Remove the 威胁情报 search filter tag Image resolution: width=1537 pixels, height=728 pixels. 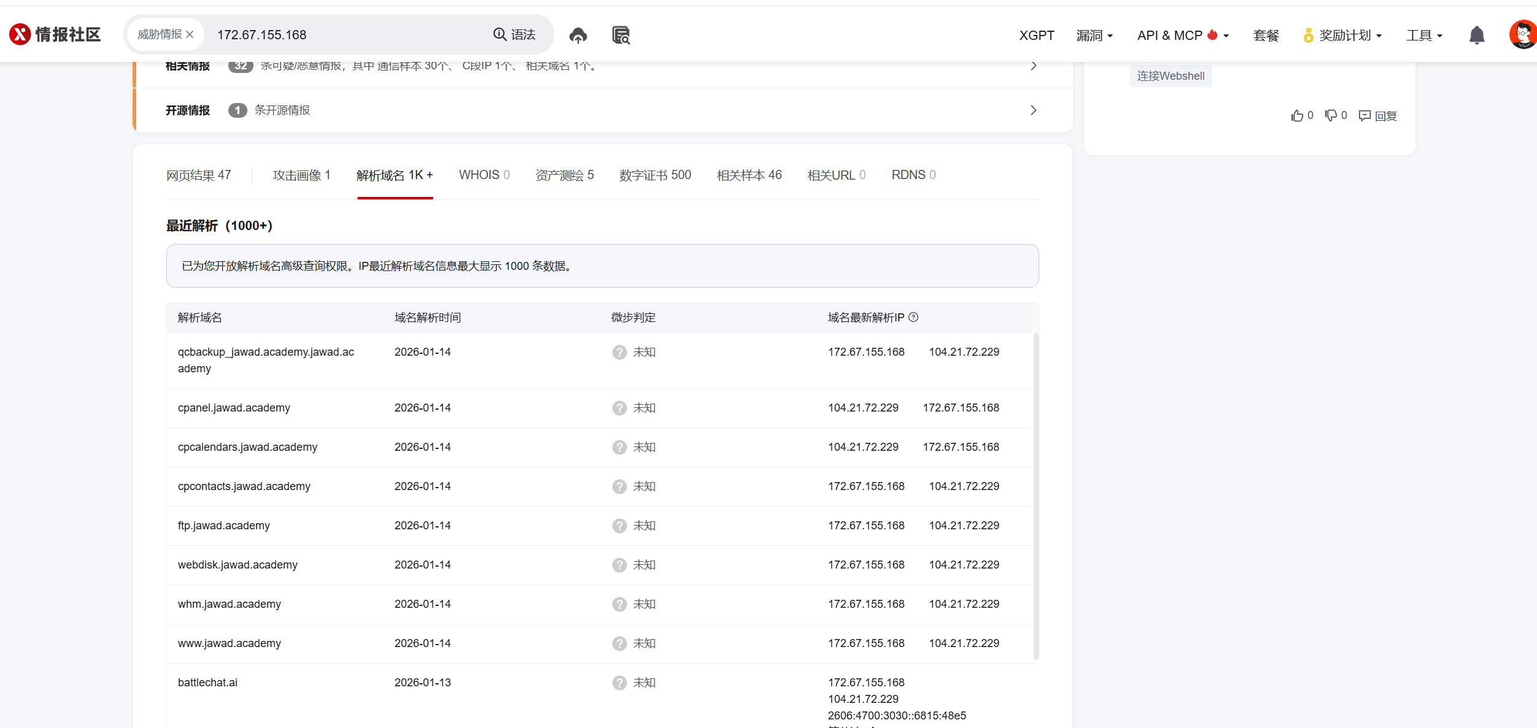coord(190,34)
